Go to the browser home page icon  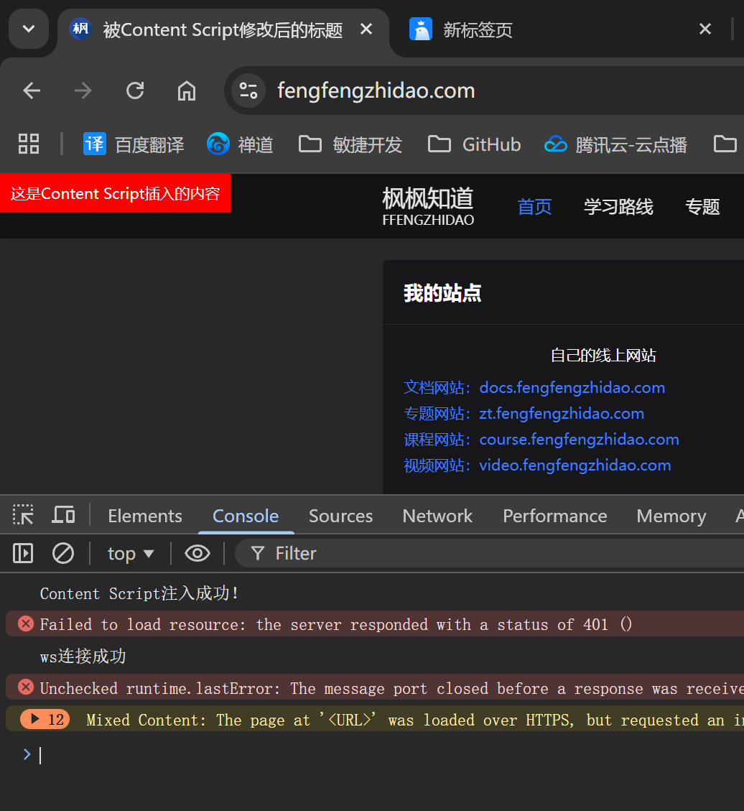click(x=187, y=91)
